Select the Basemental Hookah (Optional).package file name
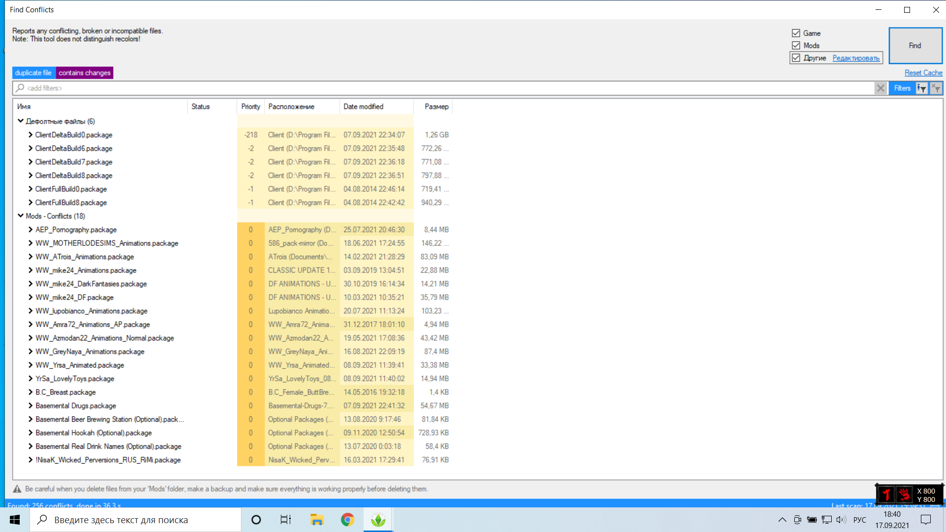Screen dimensions: 946x532 94,432
